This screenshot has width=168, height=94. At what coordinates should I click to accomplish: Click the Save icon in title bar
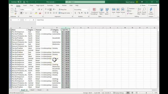pos(24,2)
